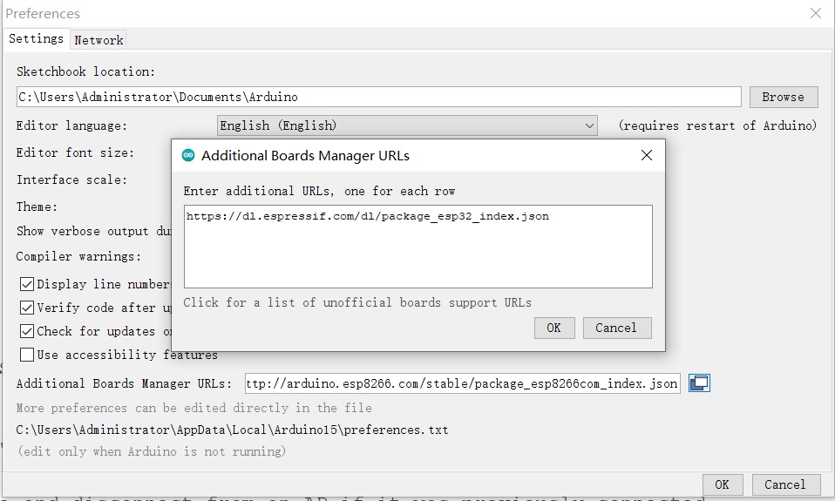Click the 'Compiler warnings:' label
Screen dimensions: 835x501
78,257
